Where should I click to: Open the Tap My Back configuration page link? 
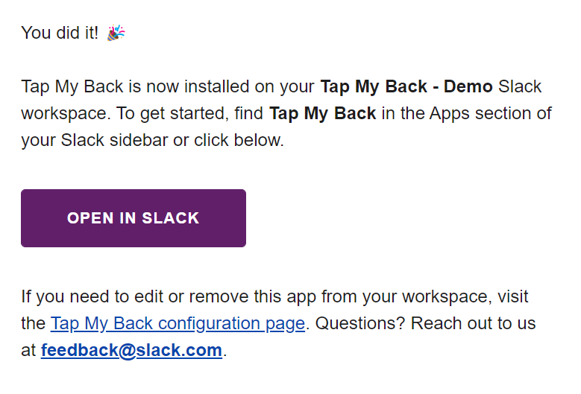click(178, 323)
